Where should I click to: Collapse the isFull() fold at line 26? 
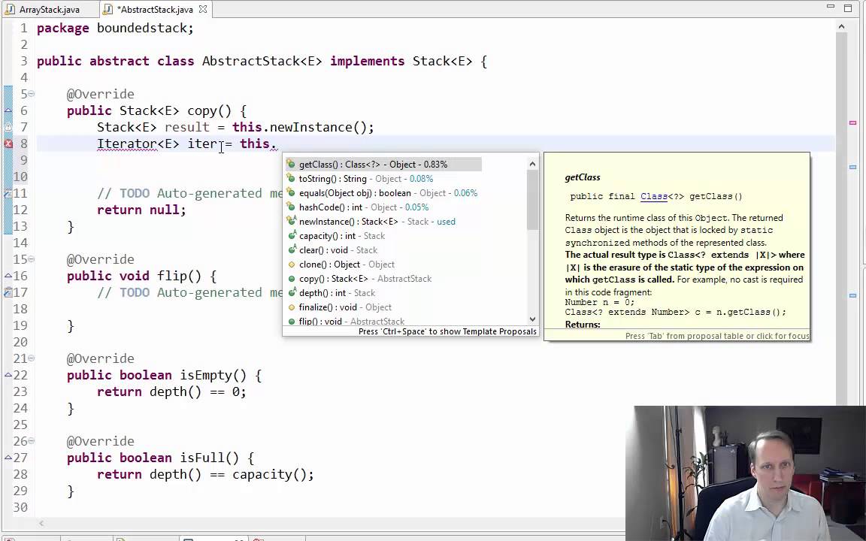click(x=32, y=441)
